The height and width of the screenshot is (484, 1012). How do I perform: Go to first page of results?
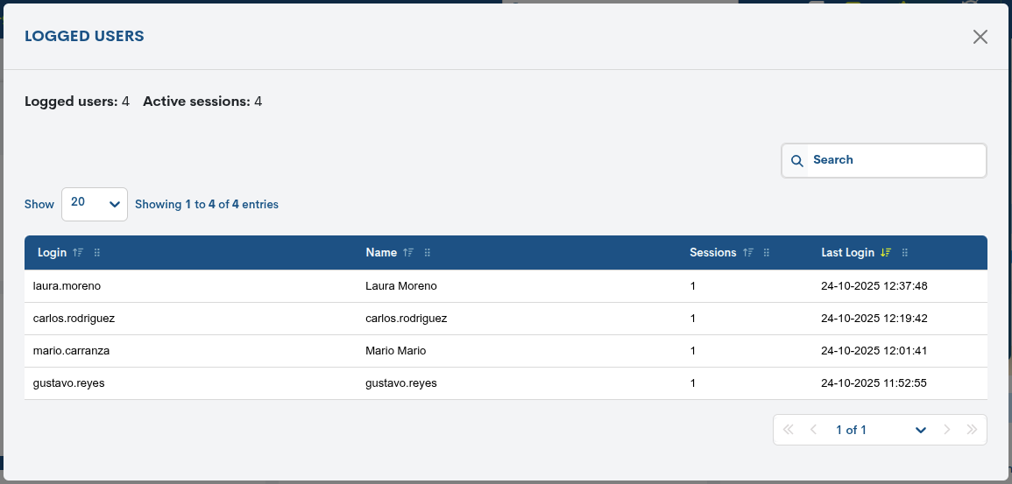pyautogui.click(x=788, y=430)
